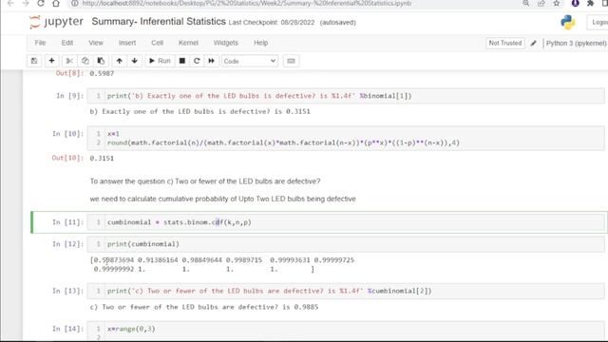Open the Cell menu
Image resolution: width=608 pixels, height=342 pixels.
(x=157, y=43)
